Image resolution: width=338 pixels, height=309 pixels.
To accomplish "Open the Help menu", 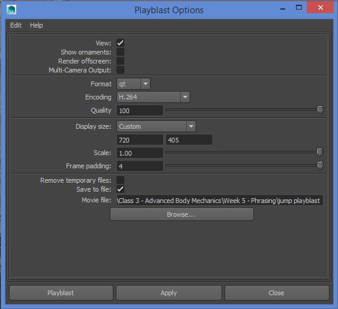I will tap(37, 25).
